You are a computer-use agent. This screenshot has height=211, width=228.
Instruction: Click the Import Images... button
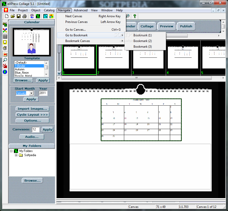point(32,109)
